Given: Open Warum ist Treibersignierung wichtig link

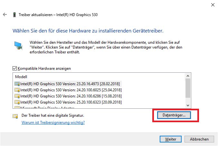Looking at the screenshot, I should [53, 123].
